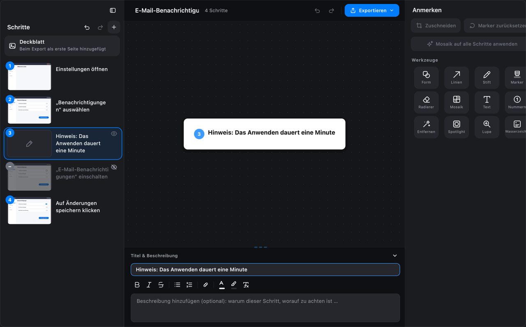
Task: Click the Beschreibung hinzufügen text area
Action: tap(265, 308)
